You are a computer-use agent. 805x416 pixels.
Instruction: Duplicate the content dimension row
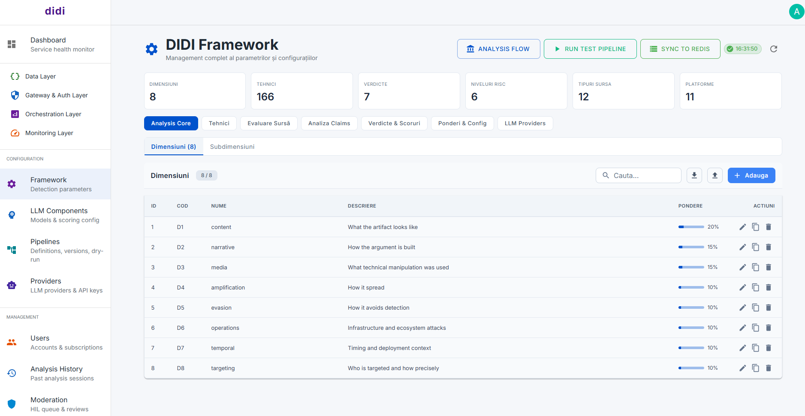pos(756,227)
